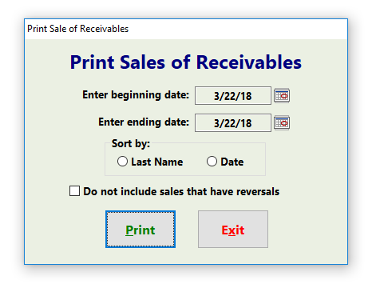Click the beginning date field showing 3/22/18
Viewport: 376px width, 296px height.
click(233, 95)
